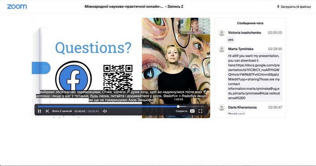Click the download arrow icon beside Загрузить

click(278, 6)
